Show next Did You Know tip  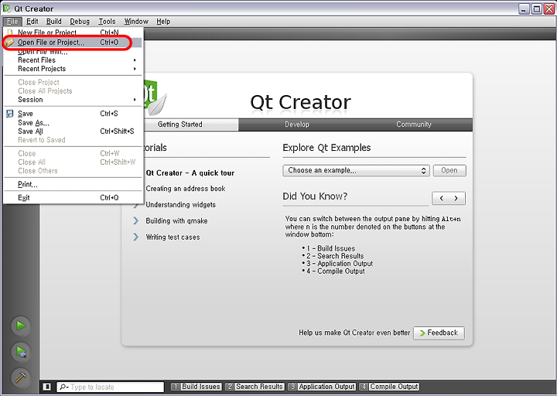[456, 198]
